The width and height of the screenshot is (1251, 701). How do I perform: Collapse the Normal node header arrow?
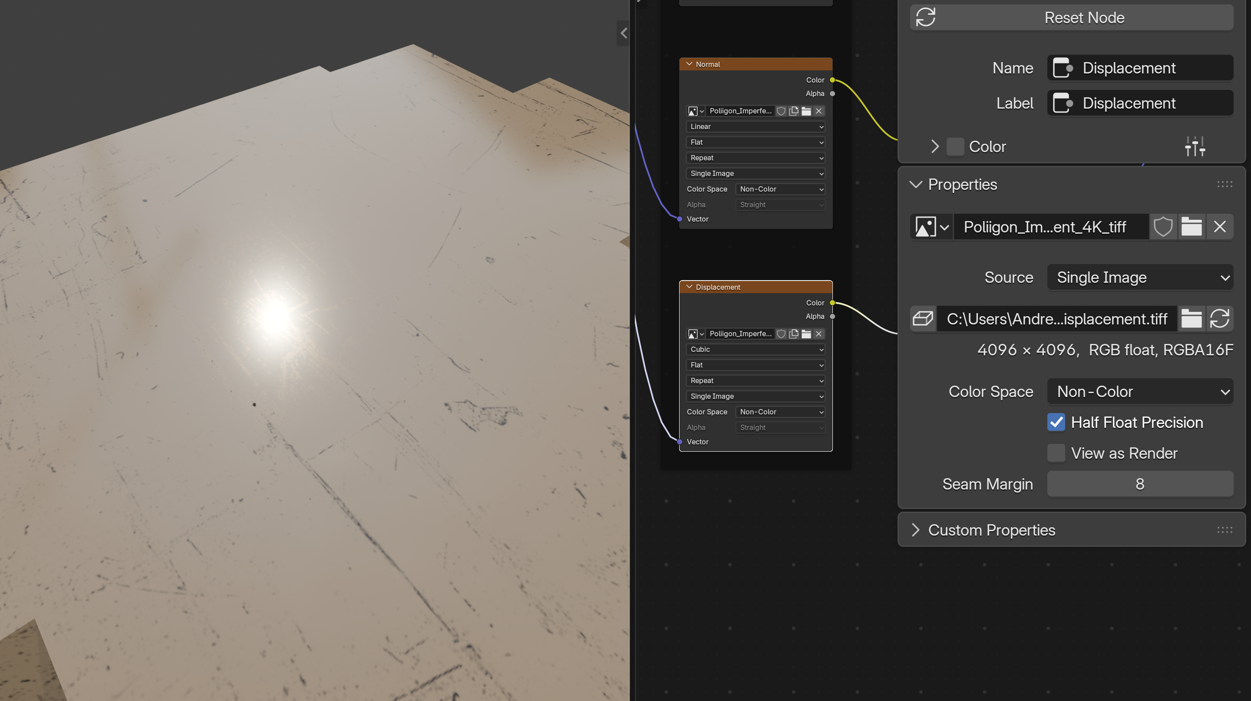[689, 64]
